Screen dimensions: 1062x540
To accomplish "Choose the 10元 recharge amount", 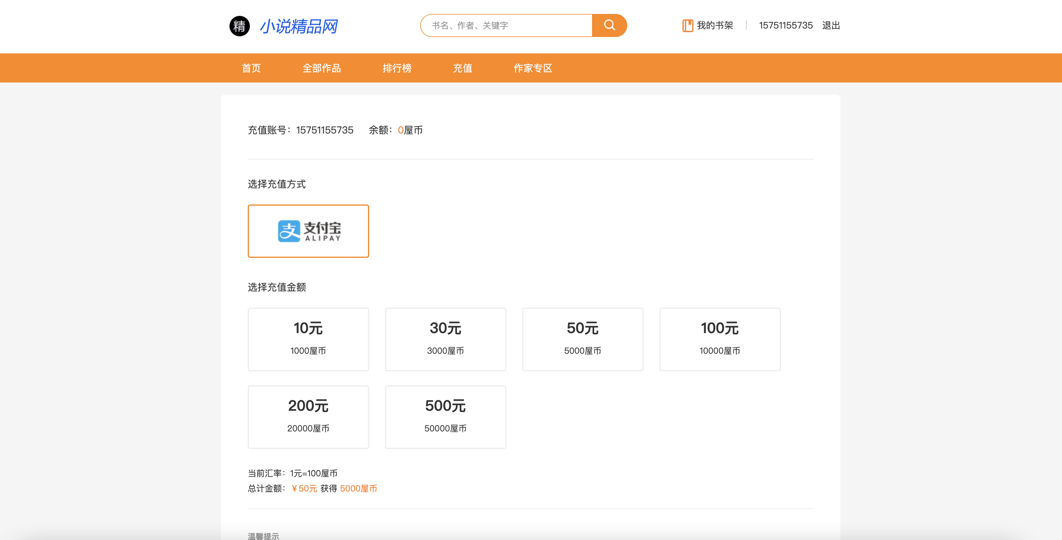I will 308,339.
